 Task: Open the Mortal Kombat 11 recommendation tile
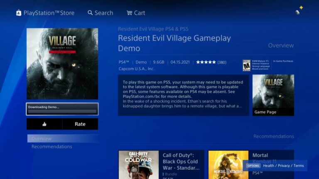point(251,164)
